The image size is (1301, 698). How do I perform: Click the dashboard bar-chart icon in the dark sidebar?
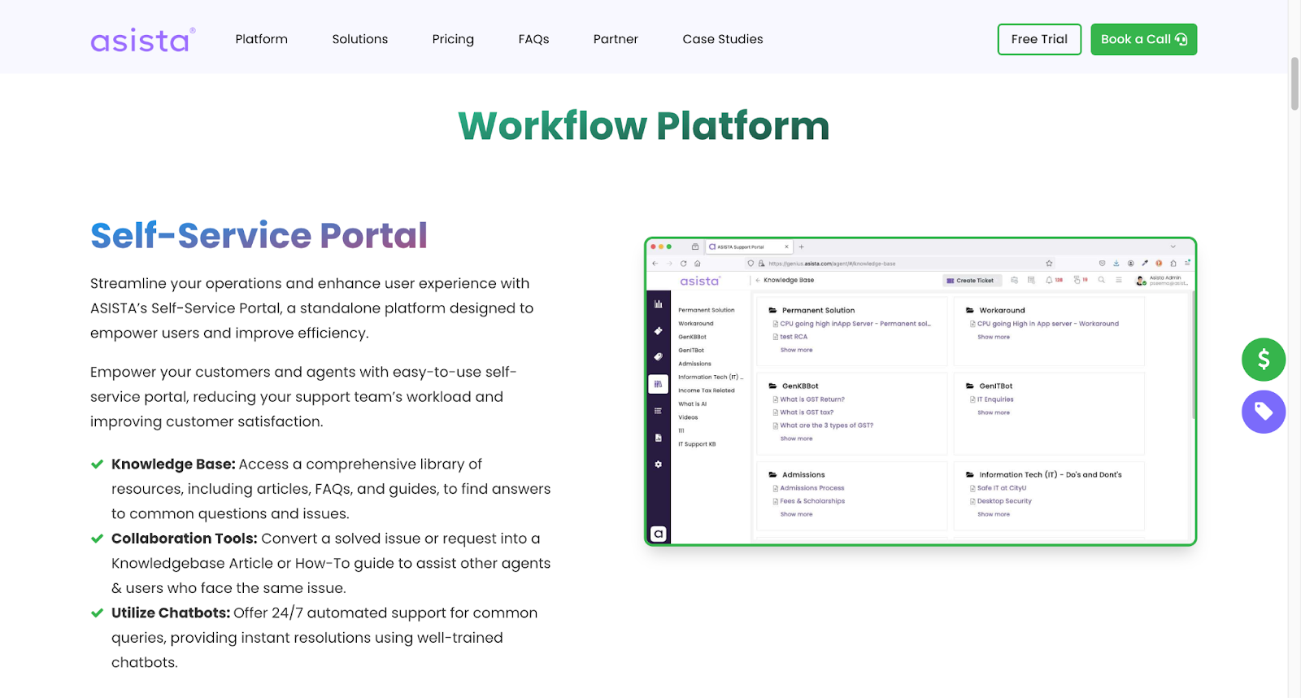[659, 304]
